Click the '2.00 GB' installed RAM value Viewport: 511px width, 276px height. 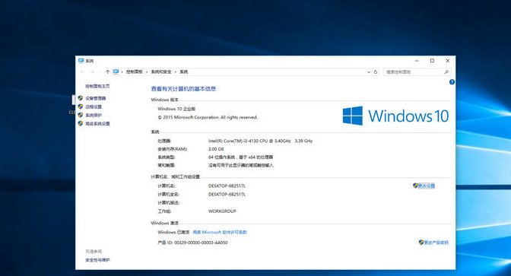216,149
